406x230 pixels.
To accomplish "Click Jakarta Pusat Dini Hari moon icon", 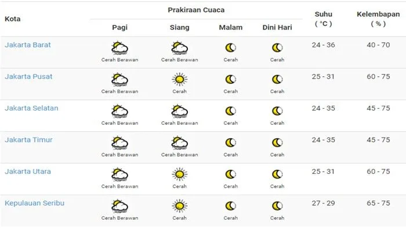I will point(277,79).
